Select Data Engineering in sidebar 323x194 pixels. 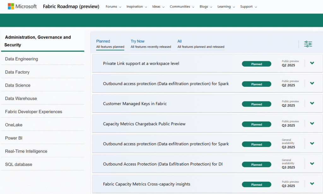[x=43, y=59]
